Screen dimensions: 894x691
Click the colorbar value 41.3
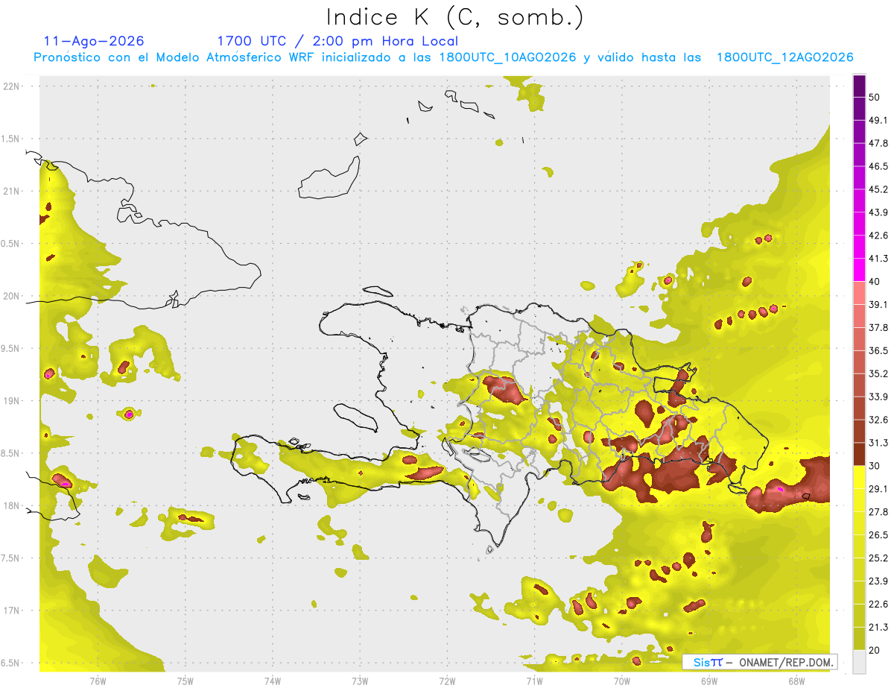(x=878, y=259)
